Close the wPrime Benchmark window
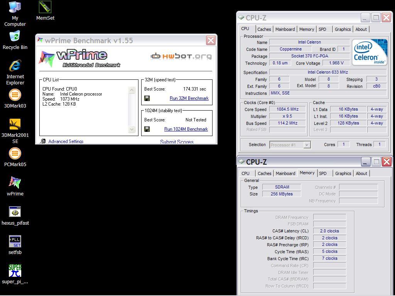The height and width of the screenshot is (296, 395). [211, 40]
